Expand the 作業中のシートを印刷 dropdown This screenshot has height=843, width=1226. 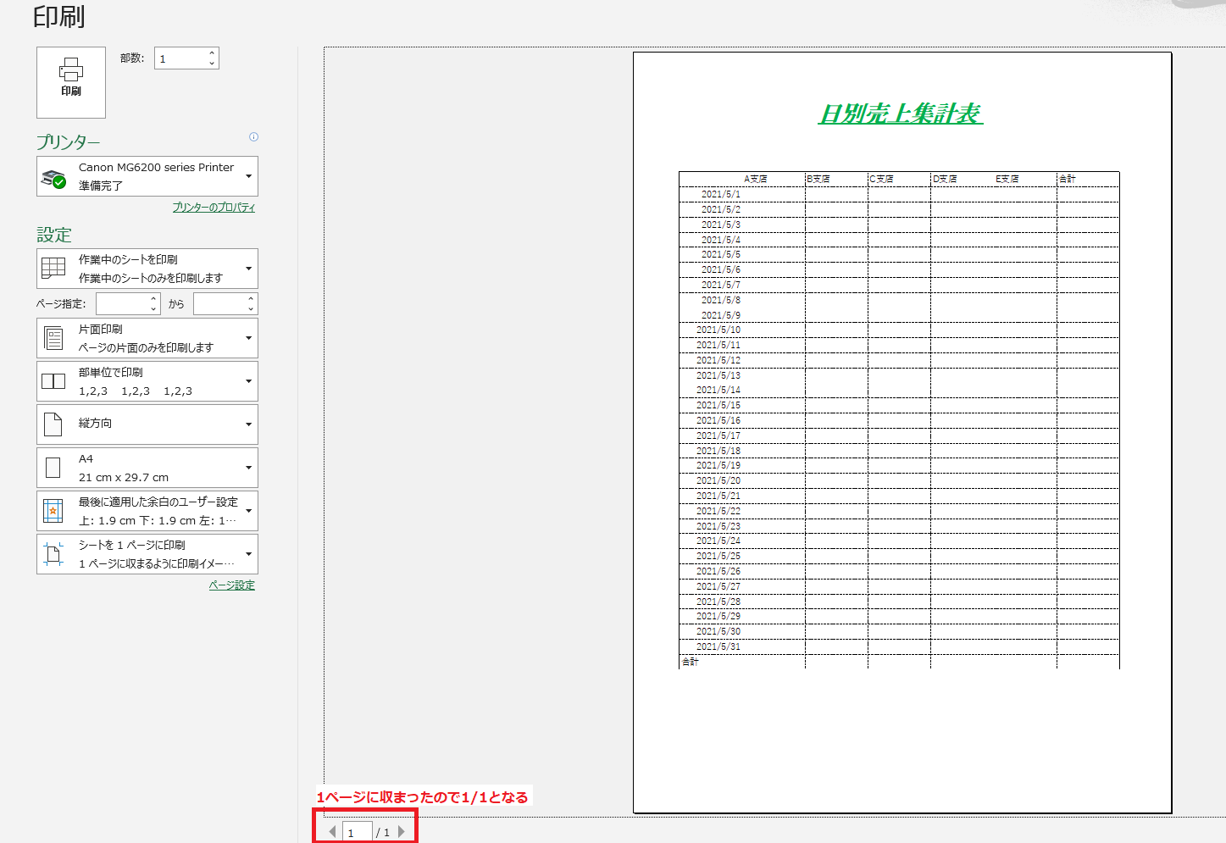click(248, 269)
